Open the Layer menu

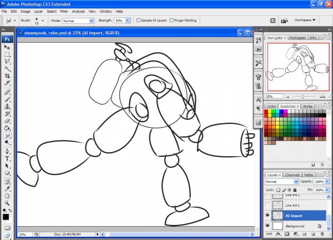(x=38, y=12)
